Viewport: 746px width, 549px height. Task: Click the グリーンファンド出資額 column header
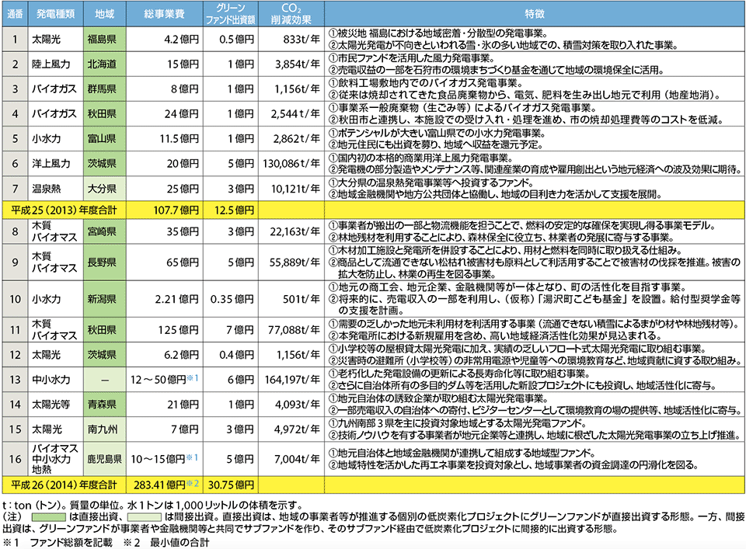click(231, 14)
